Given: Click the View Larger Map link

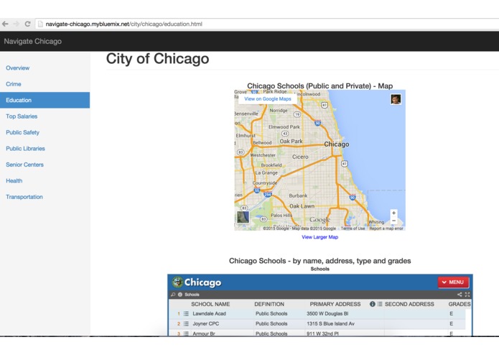Looking at the screenshot, I should (320, 237).
